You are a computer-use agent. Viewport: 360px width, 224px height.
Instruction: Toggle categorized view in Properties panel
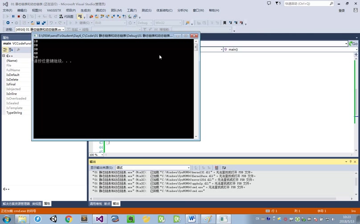[5, 50]
